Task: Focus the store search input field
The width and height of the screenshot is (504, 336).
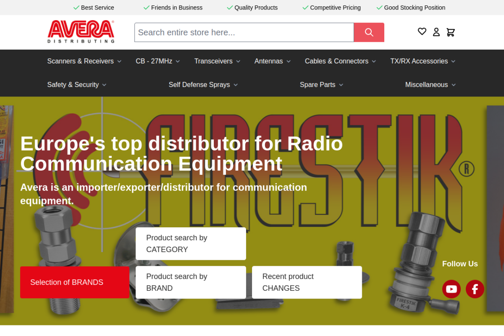Action: click(244, 32)
